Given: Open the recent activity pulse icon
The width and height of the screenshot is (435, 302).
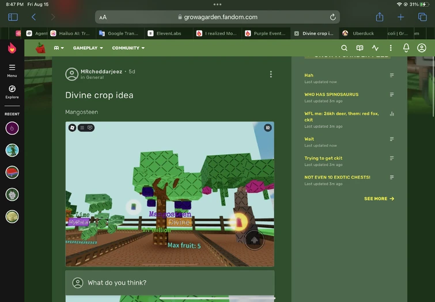Looking at the screenshot, I should point(375,48).
